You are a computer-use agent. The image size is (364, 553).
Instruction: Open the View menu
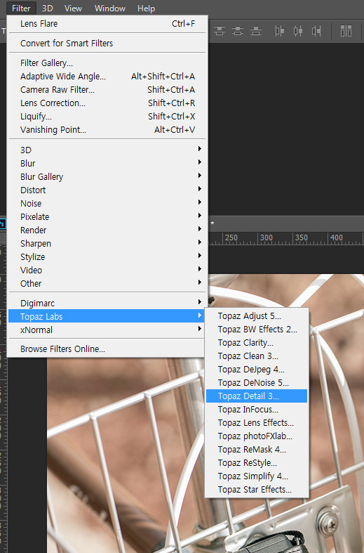[73, 8]
